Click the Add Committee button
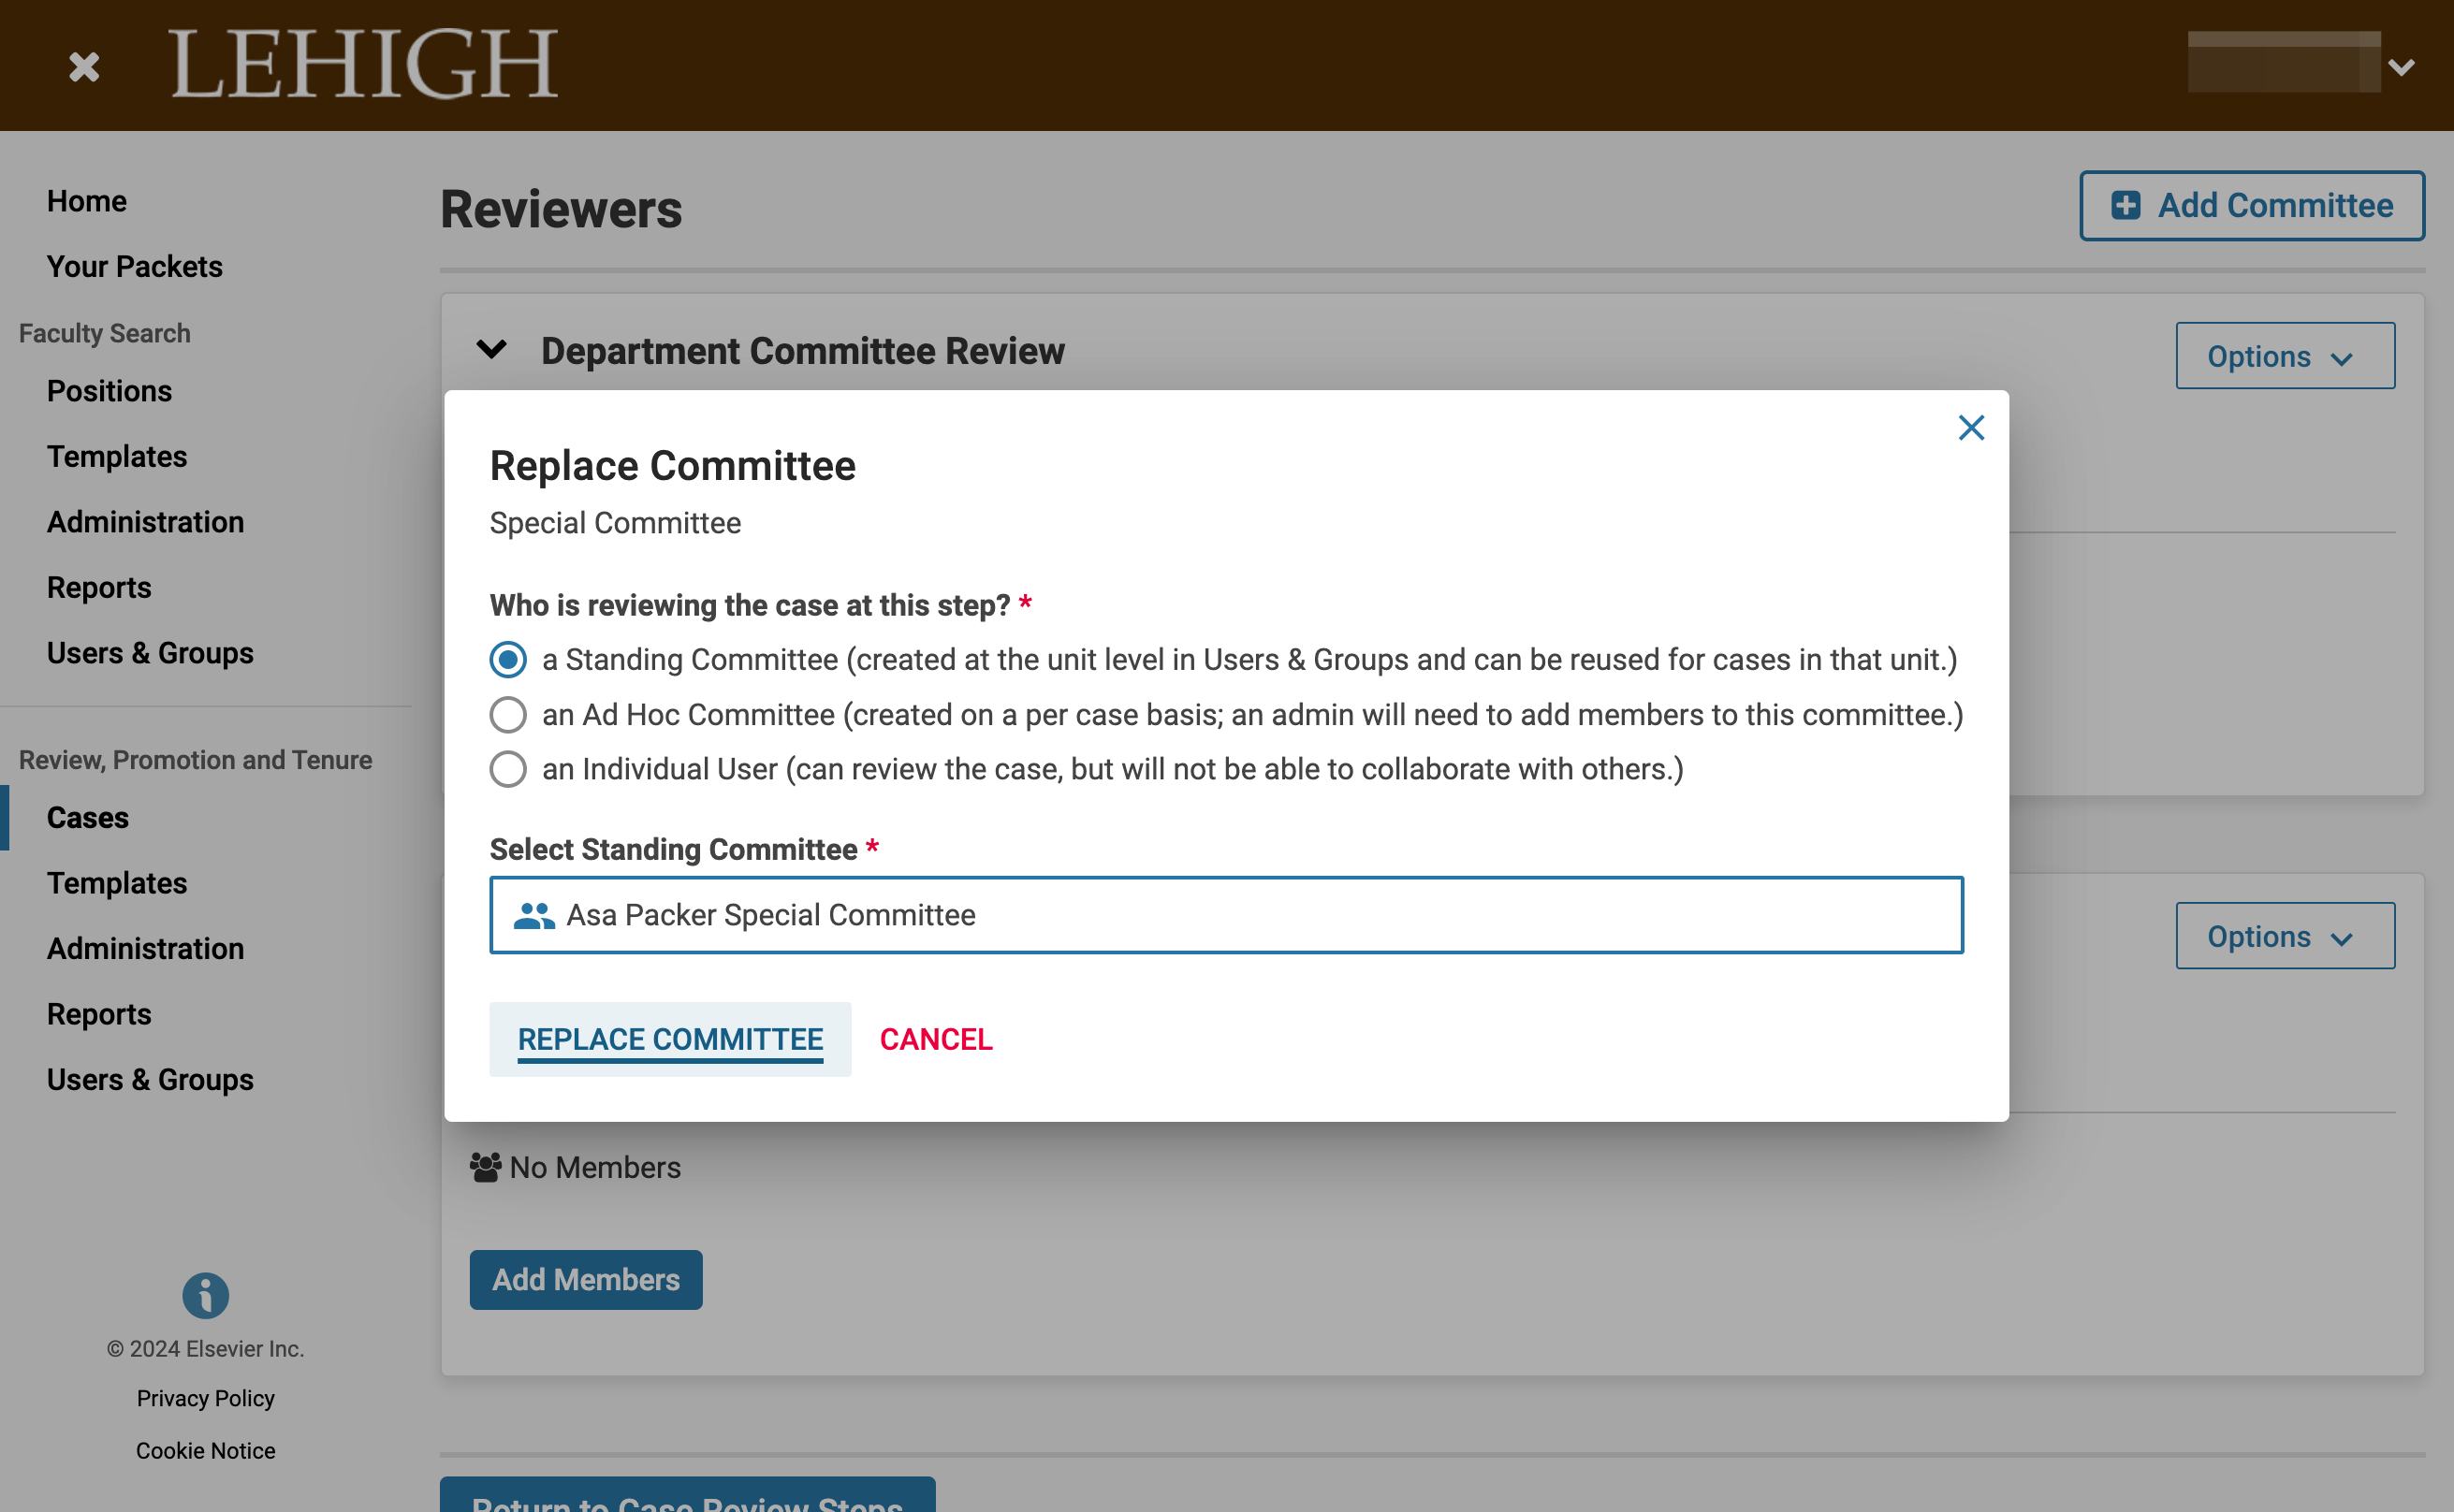Image resolution: width=2454 pixels, height=1512 pixels. coord(2252,205)
